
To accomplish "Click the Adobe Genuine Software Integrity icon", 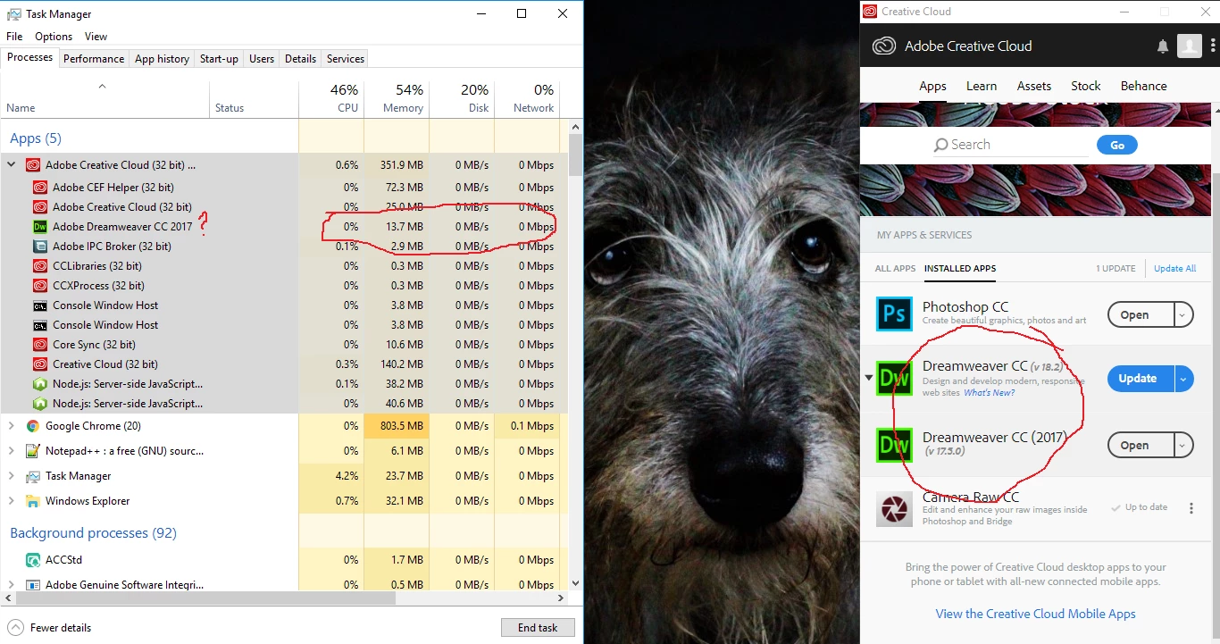I will [x=33, y=585].
